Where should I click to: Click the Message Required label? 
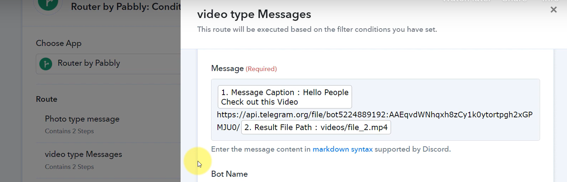click(x=244, y=69)
